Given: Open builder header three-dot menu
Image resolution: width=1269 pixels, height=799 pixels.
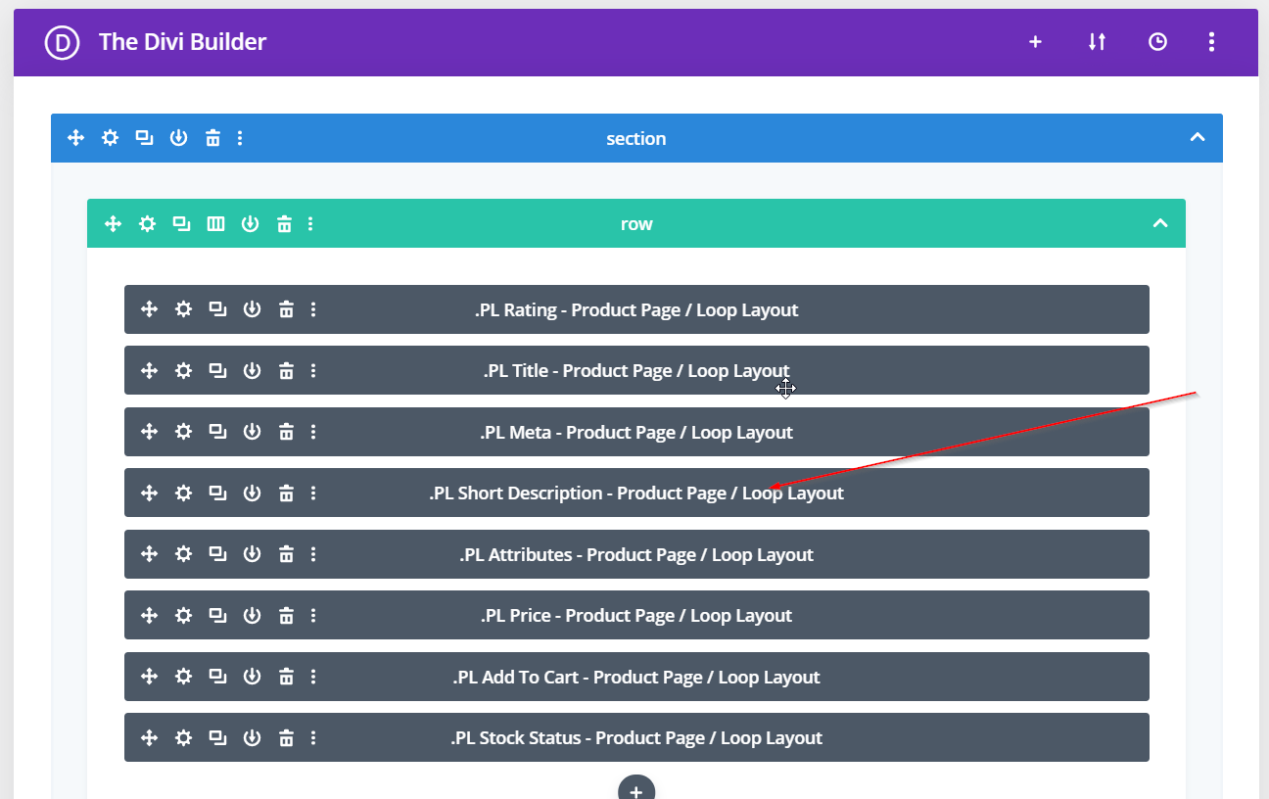Looking at the screenshot, I should [1212, 42].
